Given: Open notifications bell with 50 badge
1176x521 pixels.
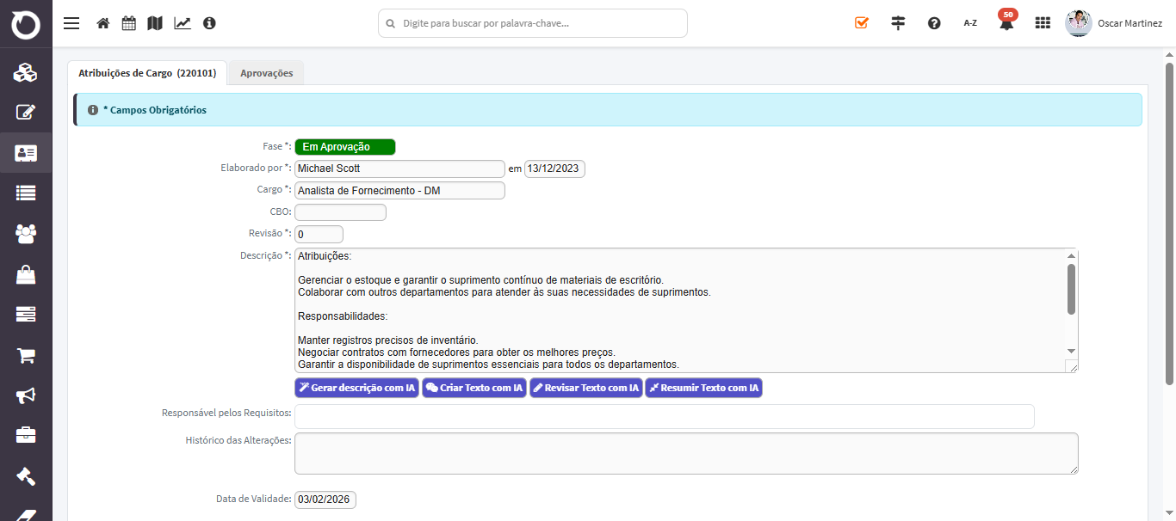Looking at the screenshot, I should [x=1006, y=21].
